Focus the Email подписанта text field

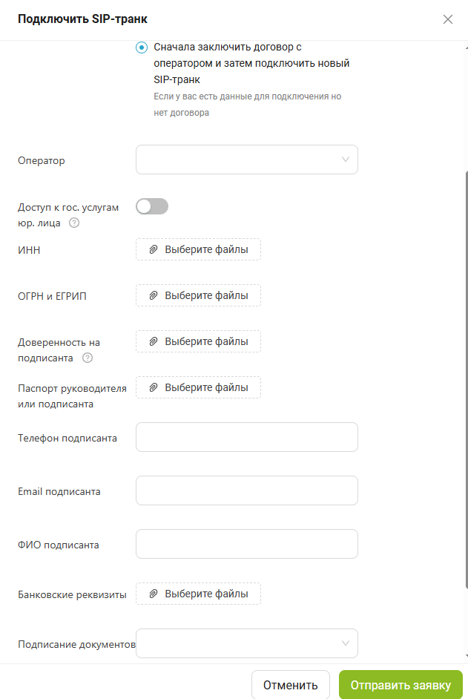point(246,491)
